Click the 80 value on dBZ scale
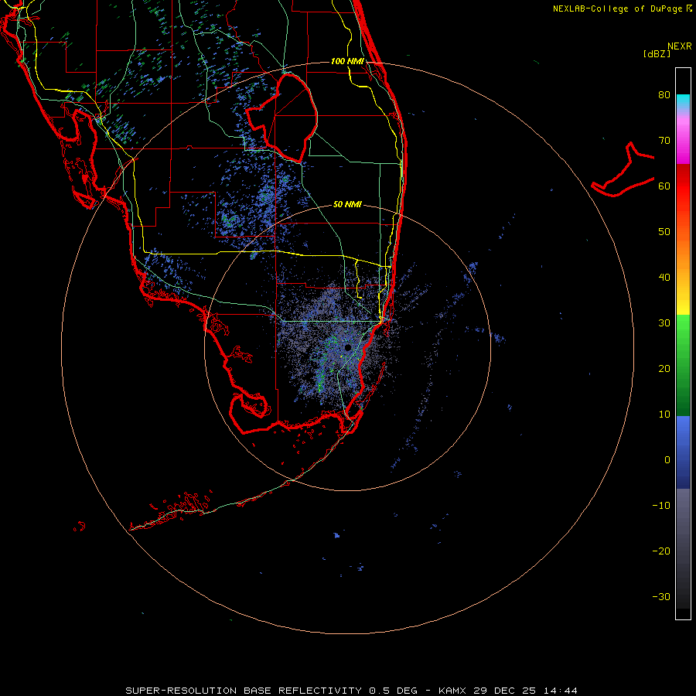The image size is (696, 696). (664, 95)
